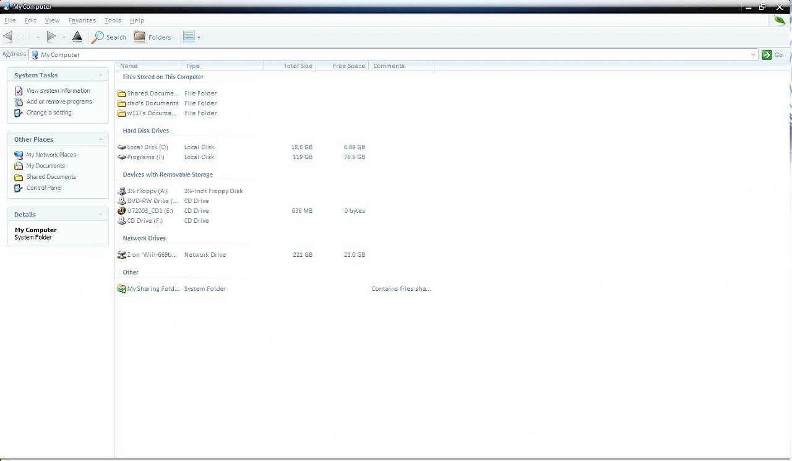Open the Tools menu
The width and height of the screenshot is (792, 461).
click(113, 20)
